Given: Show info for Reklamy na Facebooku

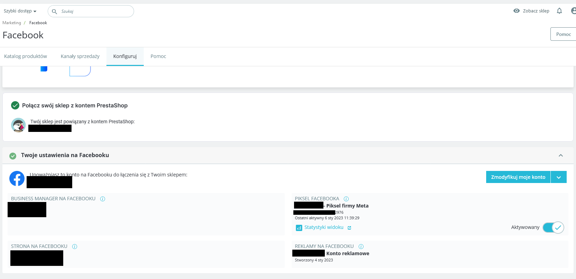Looking at the screenshot, I should tap(361, 247).
